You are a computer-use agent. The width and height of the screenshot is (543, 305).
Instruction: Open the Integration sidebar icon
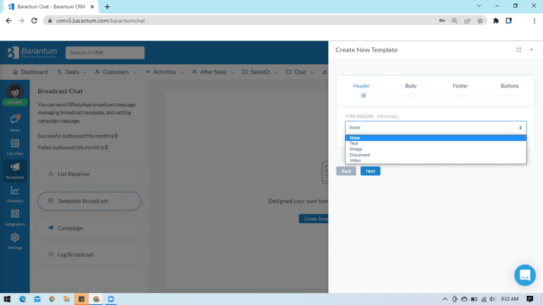[x=15, y=216]
